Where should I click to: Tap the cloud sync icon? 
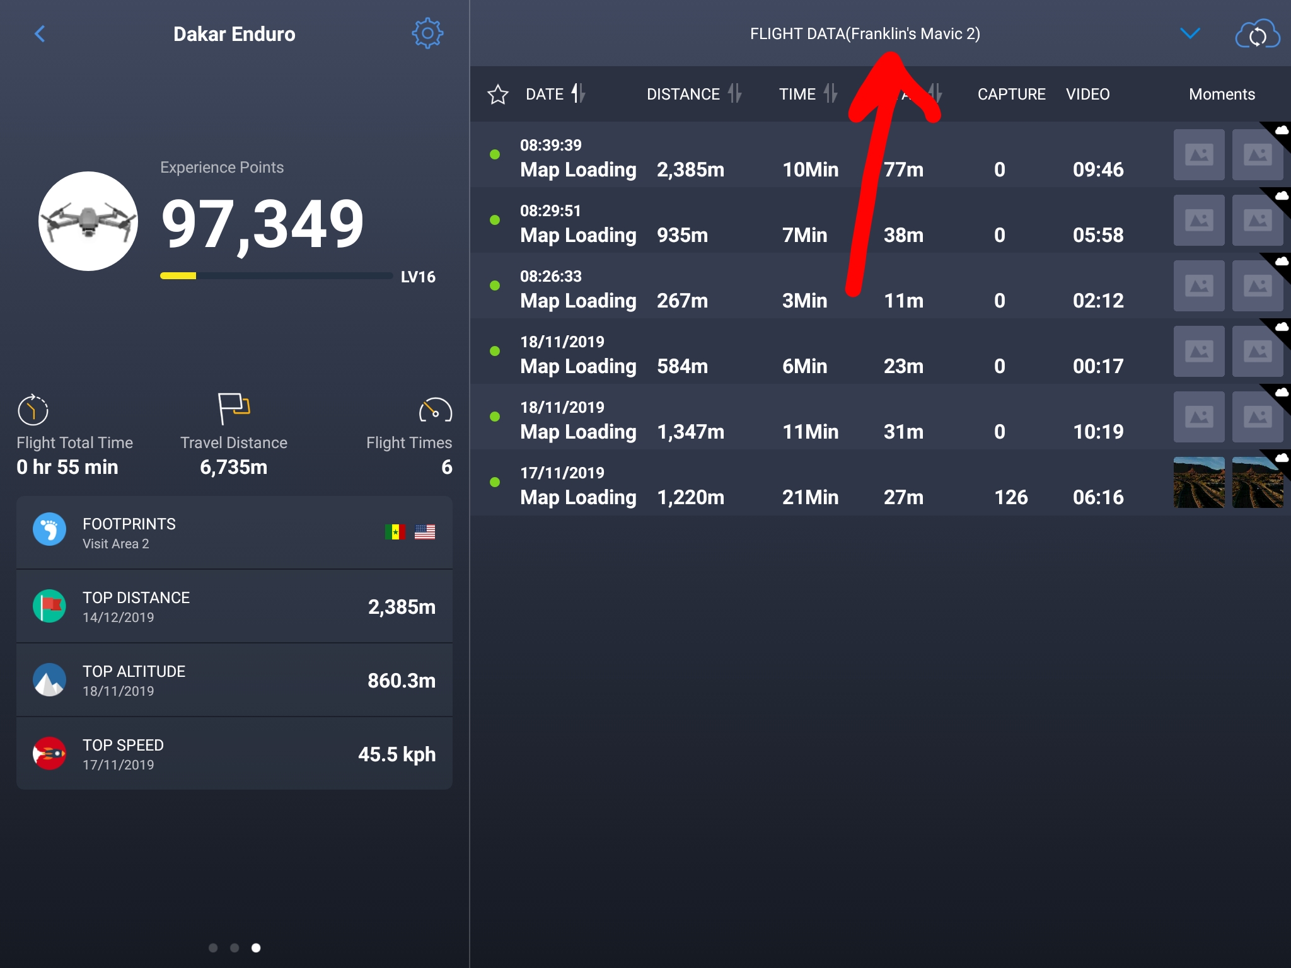(x=1257, y=35)
